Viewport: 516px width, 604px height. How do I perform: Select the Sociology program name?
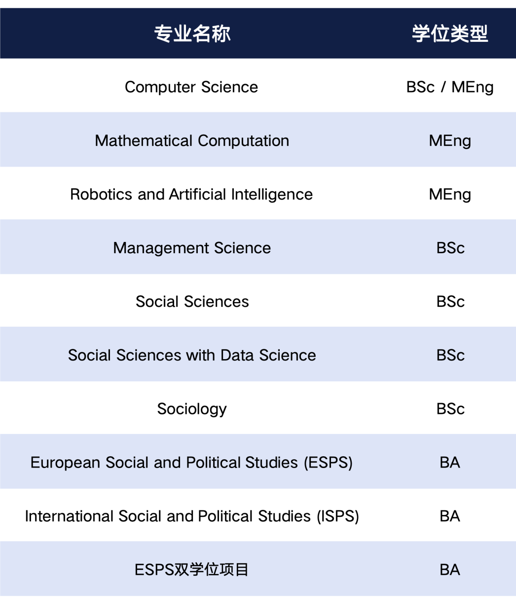tap(192, 409)
